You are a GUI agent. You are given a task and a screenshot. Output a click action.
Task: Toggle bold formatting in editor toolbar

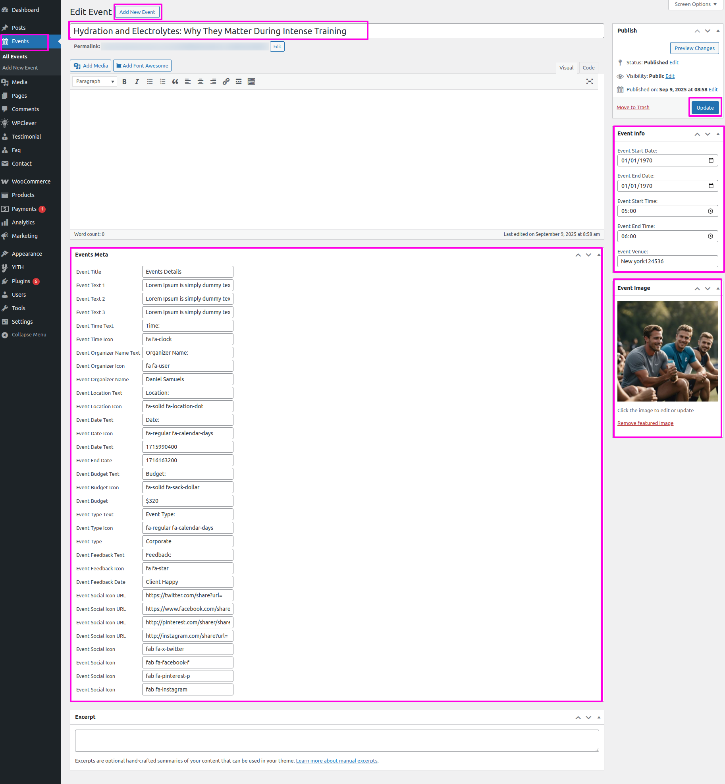coord(124,81)
